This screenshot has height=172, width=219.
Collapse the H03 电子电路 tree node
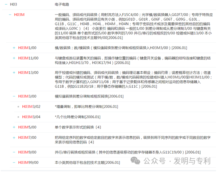coord(6,4)
